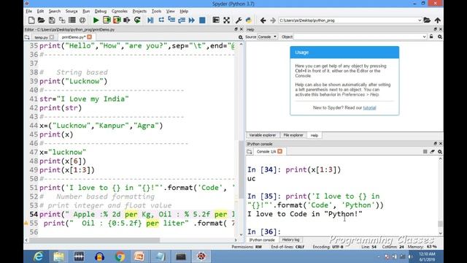
Task: Run selection or current line icon
Action: (127, 20)
